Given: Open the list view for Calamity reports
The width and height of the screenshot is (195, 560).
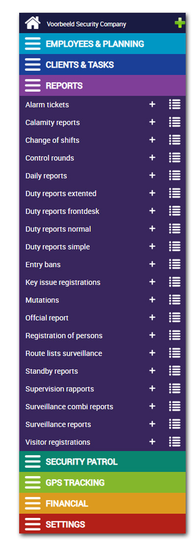Looking at the screenshot, I should pyautogui.click(x=175, y=122).
